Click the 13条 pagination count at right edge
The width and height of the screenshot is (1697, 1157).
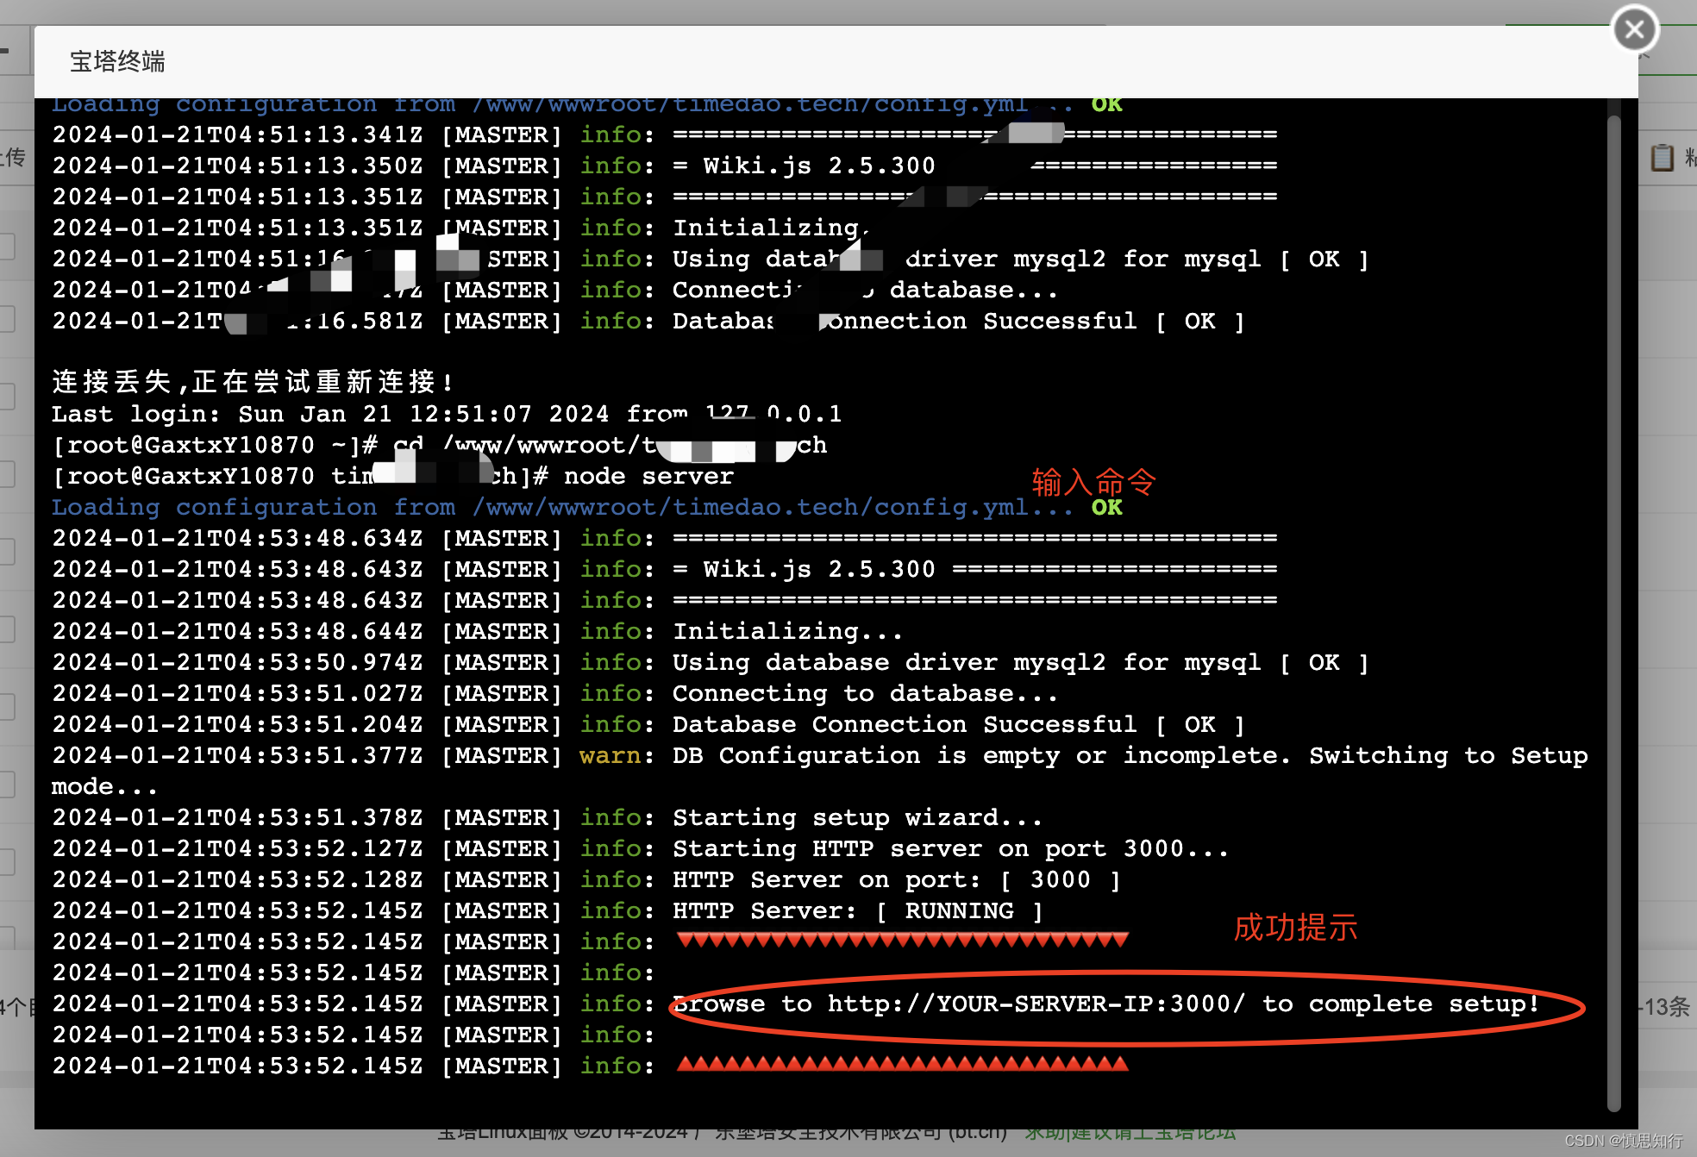(x=1666, y=1007)
